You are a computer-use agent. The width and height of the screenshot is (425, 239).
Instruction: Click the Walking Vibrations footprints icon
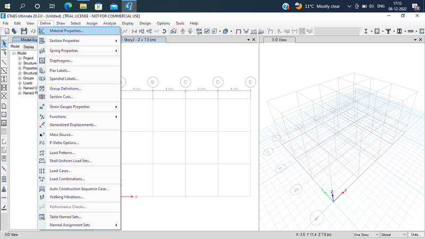42,197
